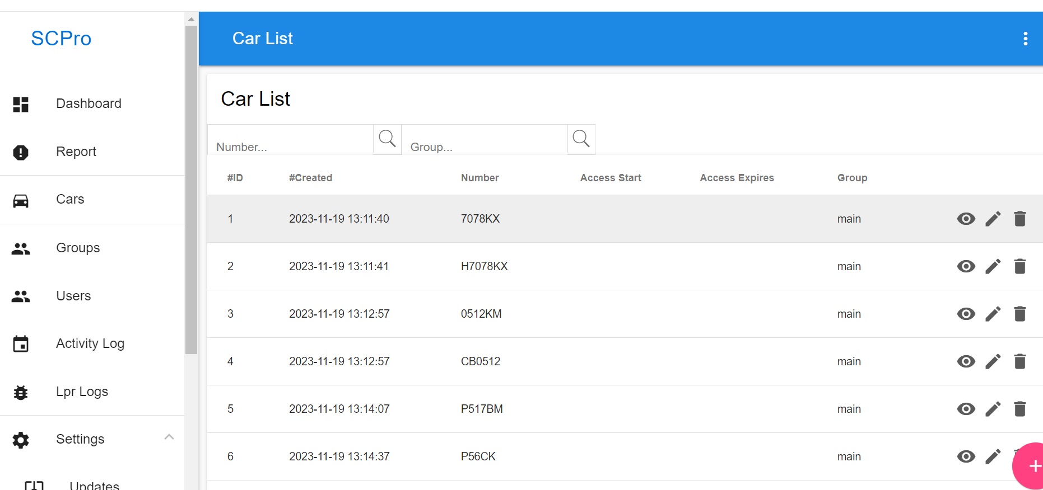Click the sidebar vertical scrollbar
Screen dimensions: 1043x490
(191, 190)
